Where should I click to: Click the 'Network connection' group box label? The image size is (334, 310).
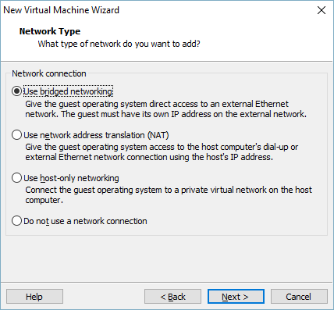[49, 73]
